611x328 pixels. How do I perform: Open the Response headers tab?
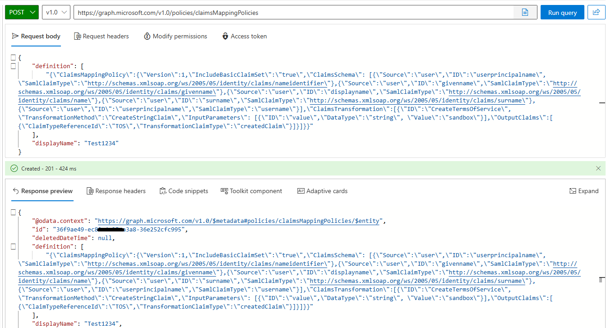tap(116, 191)
